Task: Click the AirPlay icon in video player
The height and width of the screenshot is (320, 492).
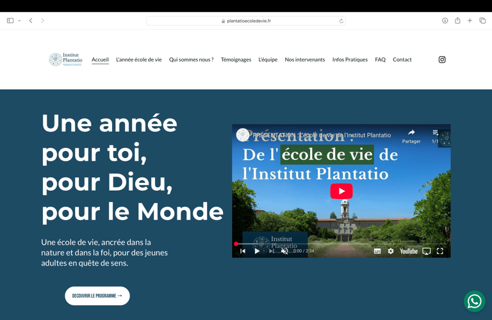Action: [x=427, y=251]
